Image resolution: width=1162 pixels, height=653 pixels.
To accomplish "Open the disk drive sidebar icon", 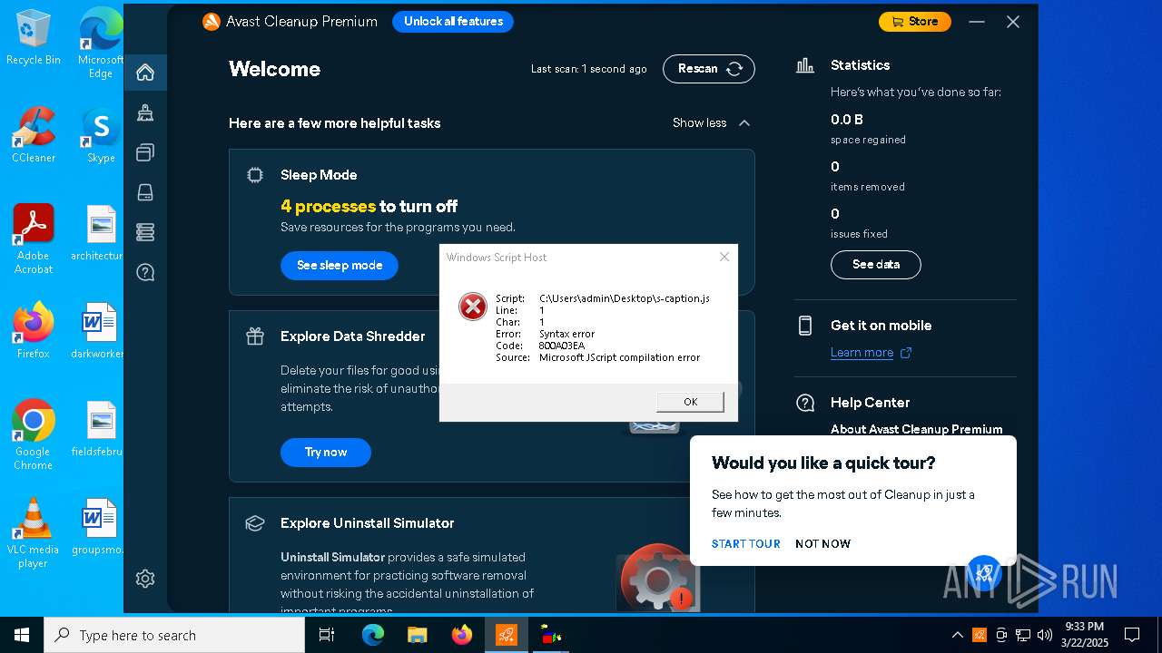I will 145,192.
